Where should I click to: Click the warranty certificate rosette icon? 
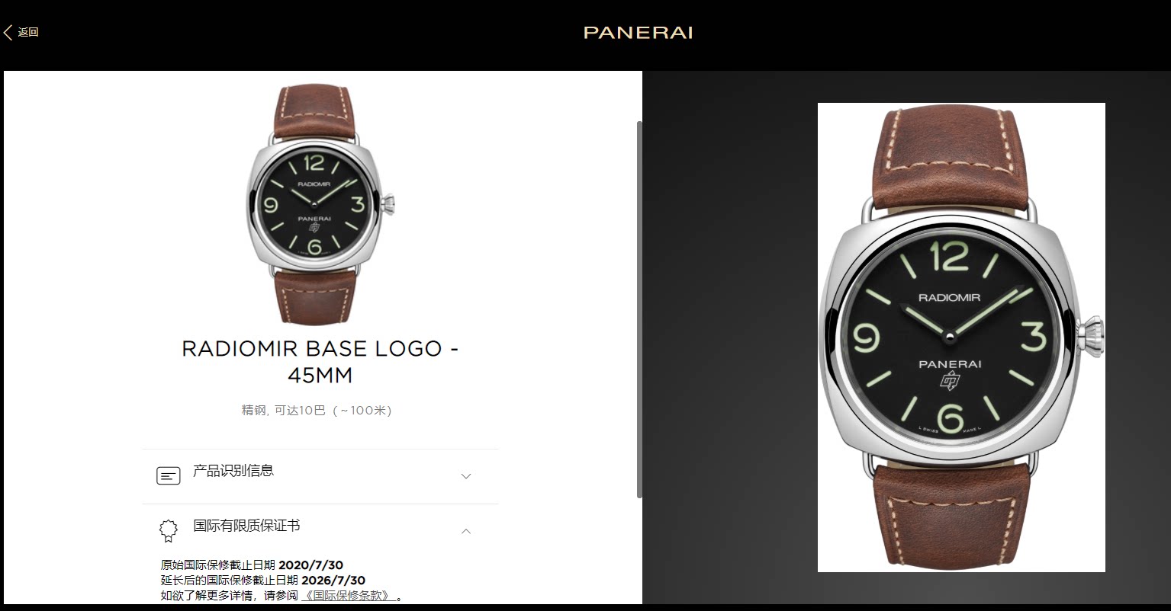(x=168, y=531)
